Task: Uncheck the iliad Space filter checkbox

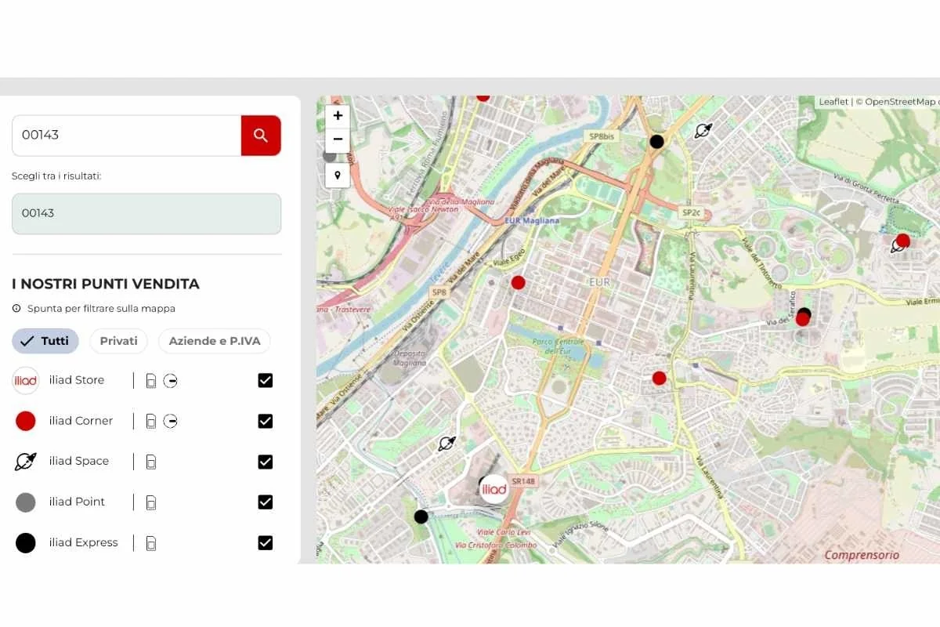Action: click(x=266, y=462)
